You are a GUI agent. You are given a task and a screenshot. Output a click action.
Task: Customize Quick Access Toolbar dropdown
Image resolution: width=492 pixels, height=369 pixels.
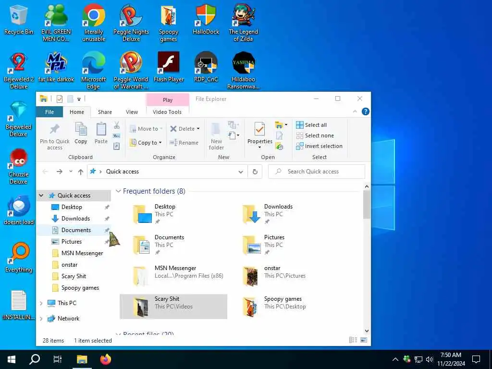(x=79, y=99)
